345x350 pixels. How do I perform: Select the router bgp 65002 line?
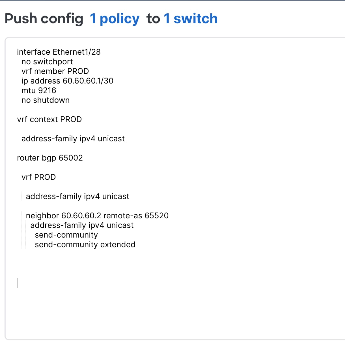[50, 158]
